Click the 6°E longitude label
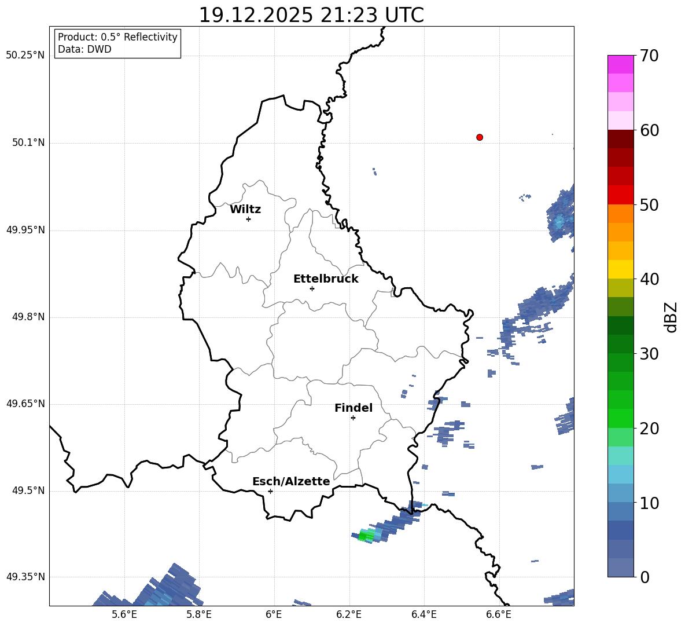685x626 pixels. coord(274,614)
